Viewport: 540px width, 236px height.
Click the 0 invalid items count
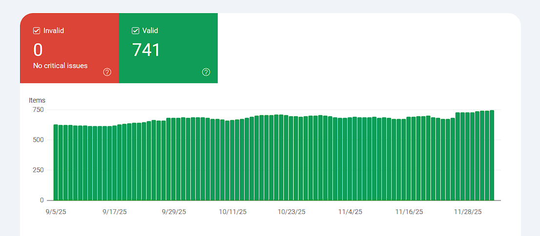click(38, 50)
